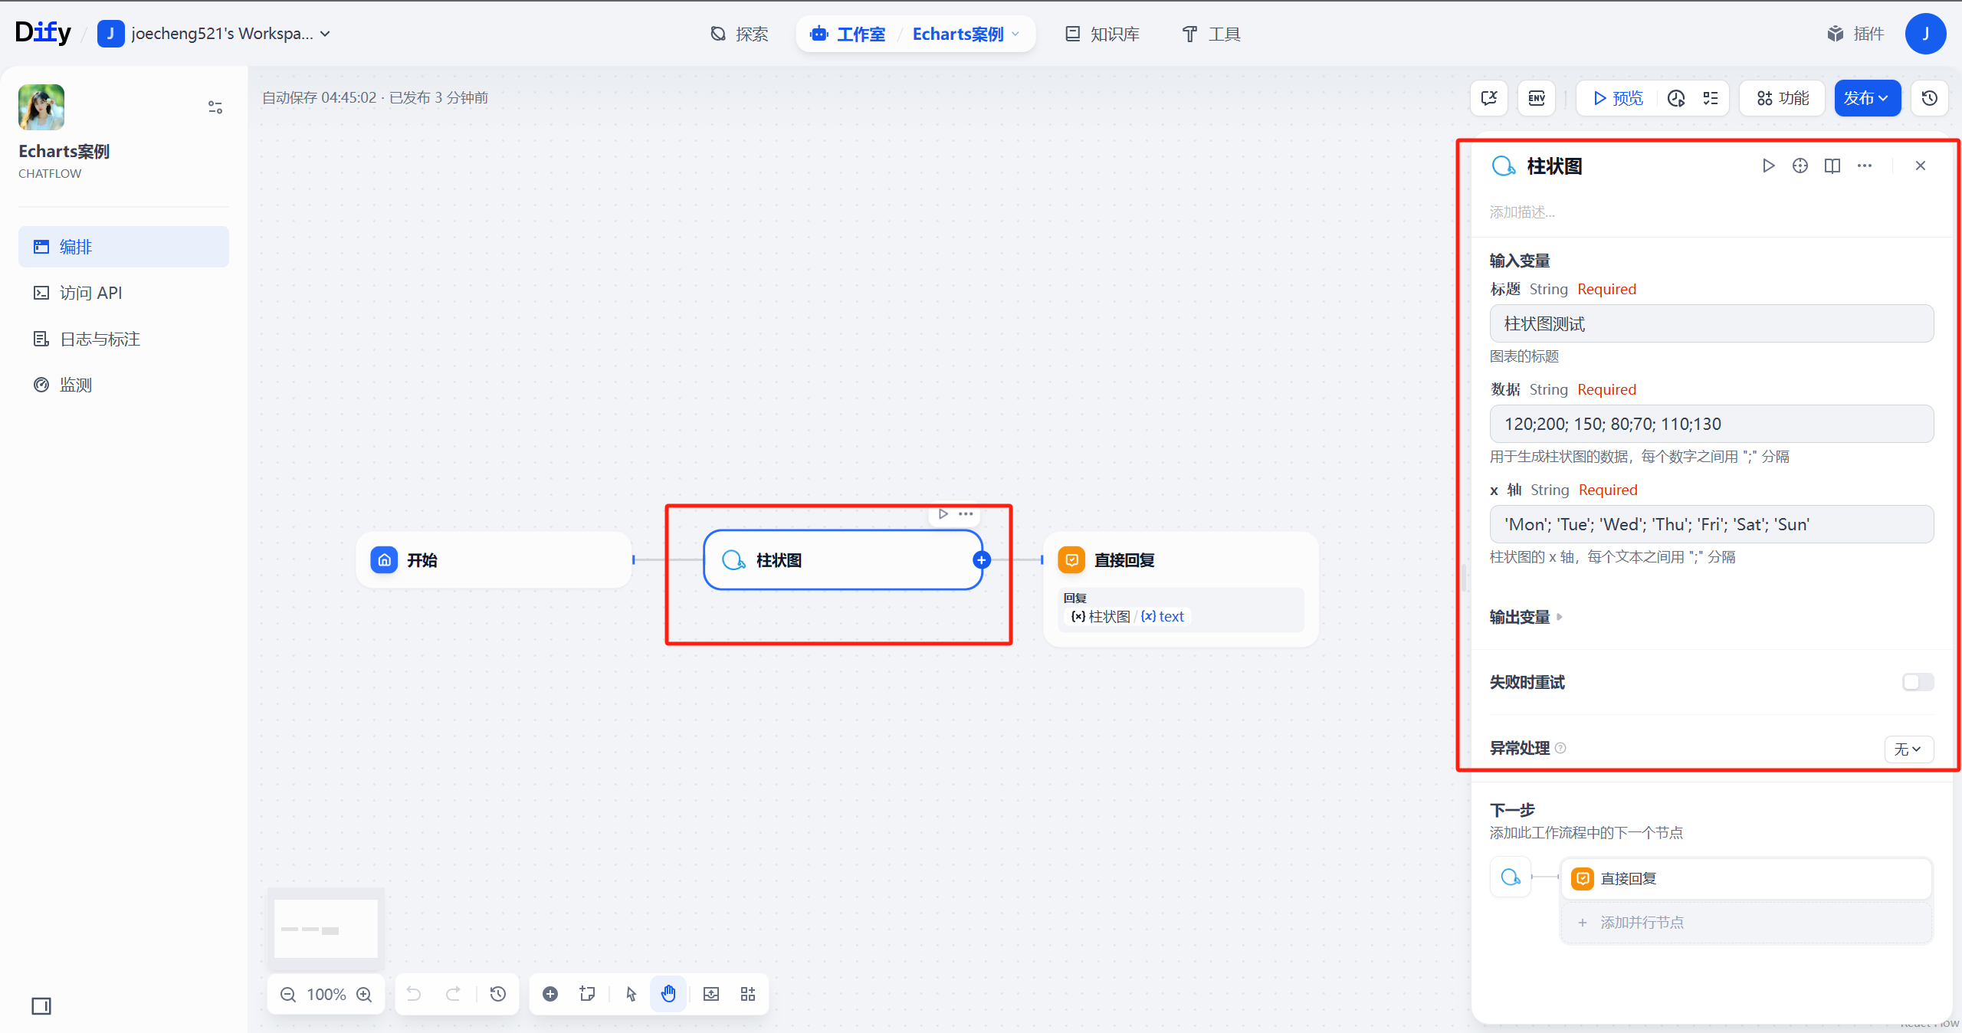
Task: Add a note using the note icon in bottom toolbar
Action: coord(586,994)
